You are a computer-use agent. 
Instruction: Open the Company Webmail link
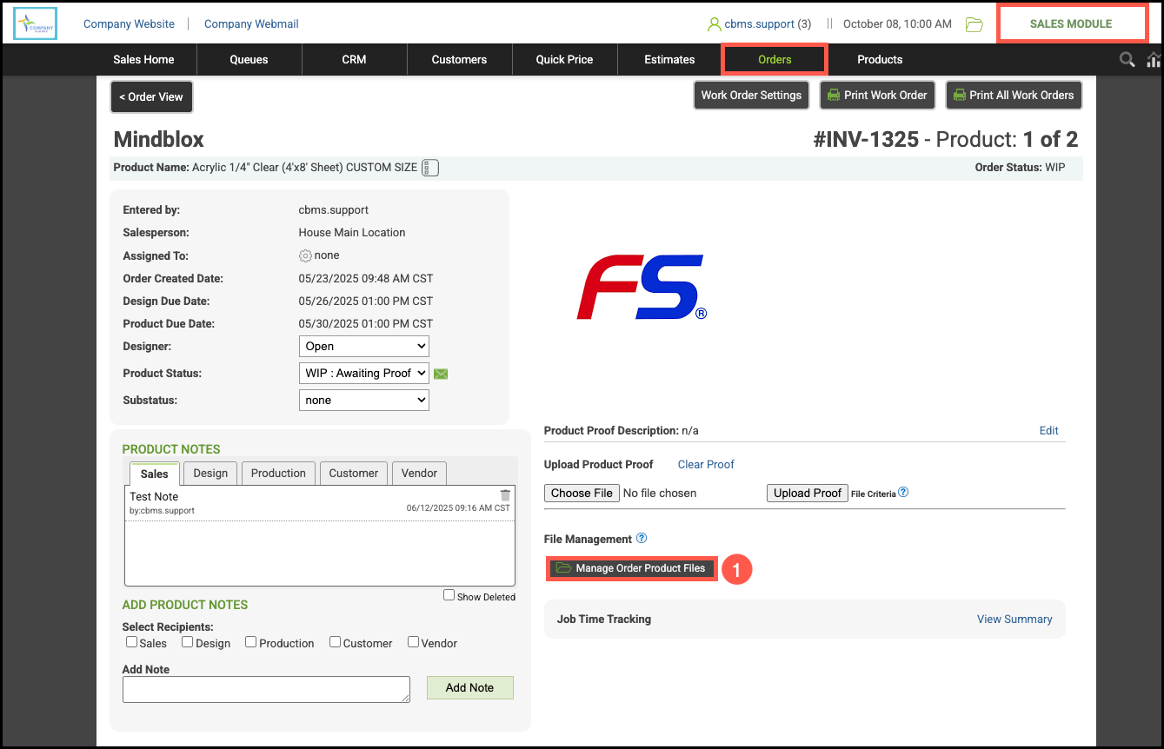(251, 24)
